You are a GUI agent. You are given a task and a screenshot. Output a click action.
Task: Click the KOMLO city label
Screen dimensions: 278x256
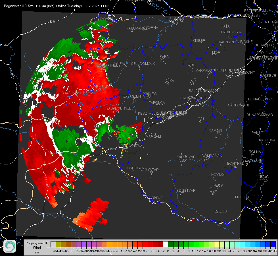coord(218,175)
